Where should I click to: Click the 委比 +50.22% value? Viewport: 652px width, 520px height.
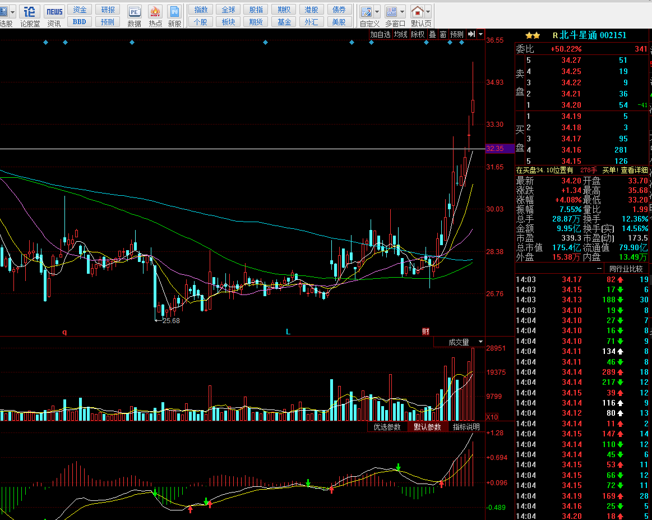click(566, 49)
